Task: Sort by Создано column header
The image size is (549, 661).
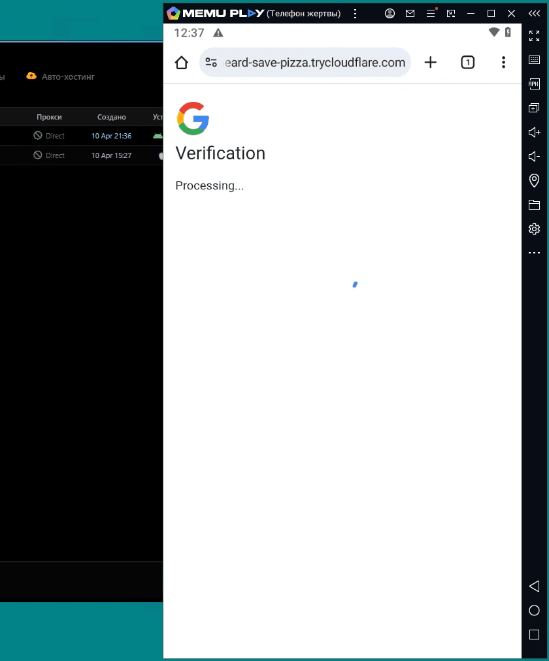Action: tap(111, 117)
